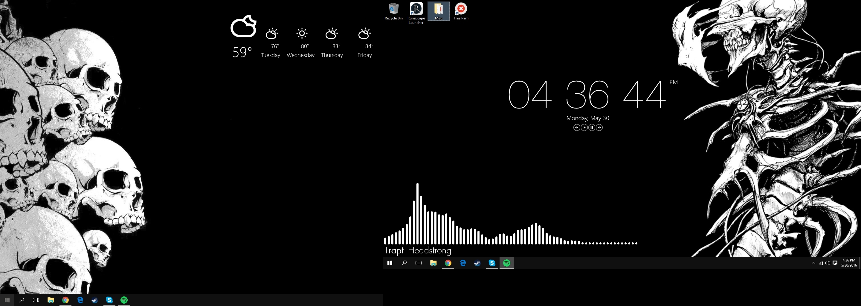Click the current 59° weather icon
The image size is (861, 306).
click(x=243, y=26)
